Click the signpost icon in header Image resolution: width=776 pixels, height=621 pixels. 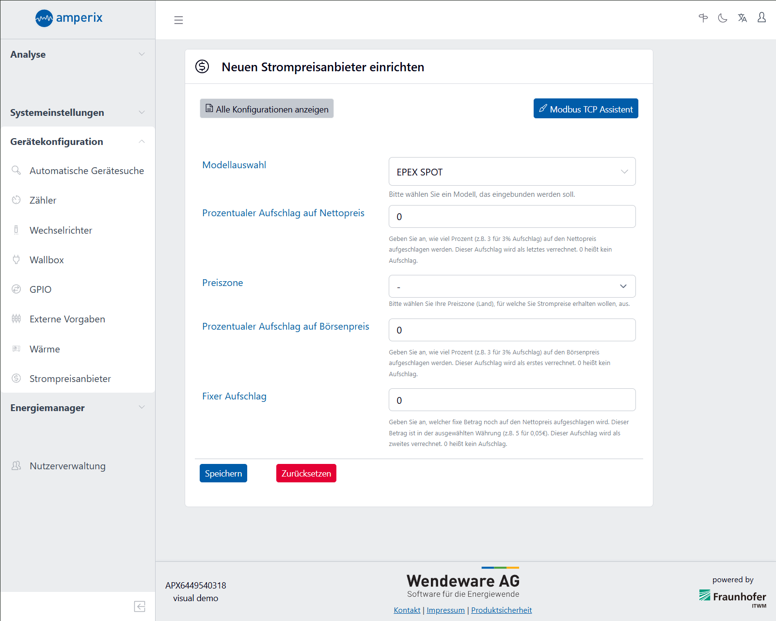703,18
